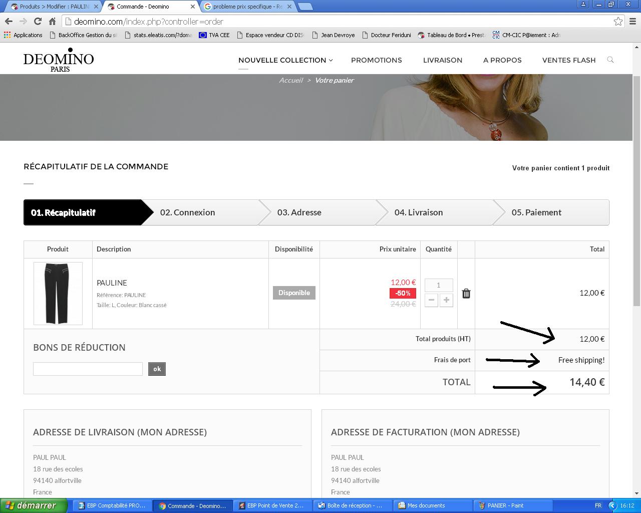This screenshot has width=641, height=513.
Task: Click the PAULINE trousers thumbnail
Action: [x=58, y=294]
